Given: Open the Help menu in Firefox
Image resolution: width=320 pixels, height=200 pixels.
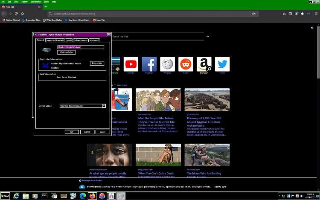Looking at the screenshot, I should (x=54, y=2).
